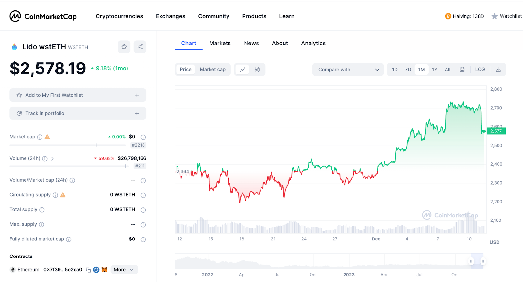Click the Volume rank slider bar
523x282 pixels.
[x=69, y=166]
